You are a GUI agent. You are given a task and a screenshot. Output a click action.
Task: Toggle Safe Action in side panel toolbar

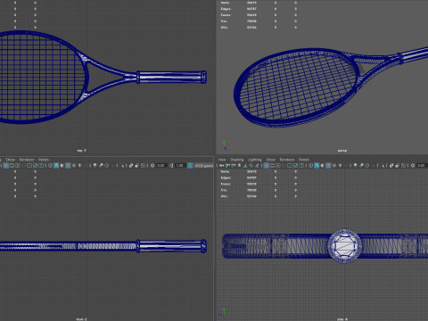[295, 166]
